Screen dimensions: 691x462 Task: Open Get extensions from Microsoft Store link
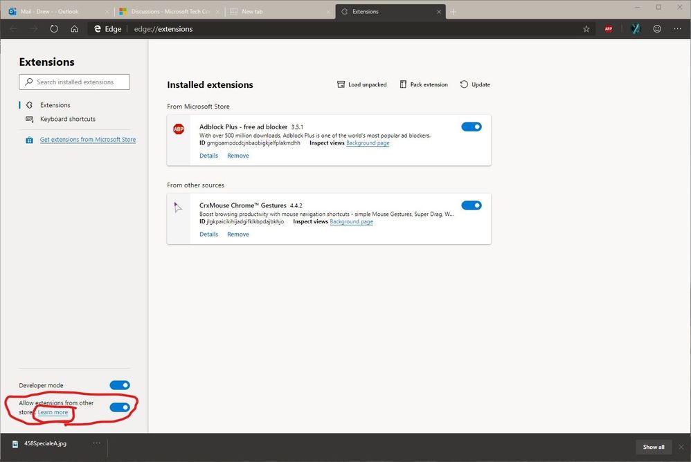point(88,140)
